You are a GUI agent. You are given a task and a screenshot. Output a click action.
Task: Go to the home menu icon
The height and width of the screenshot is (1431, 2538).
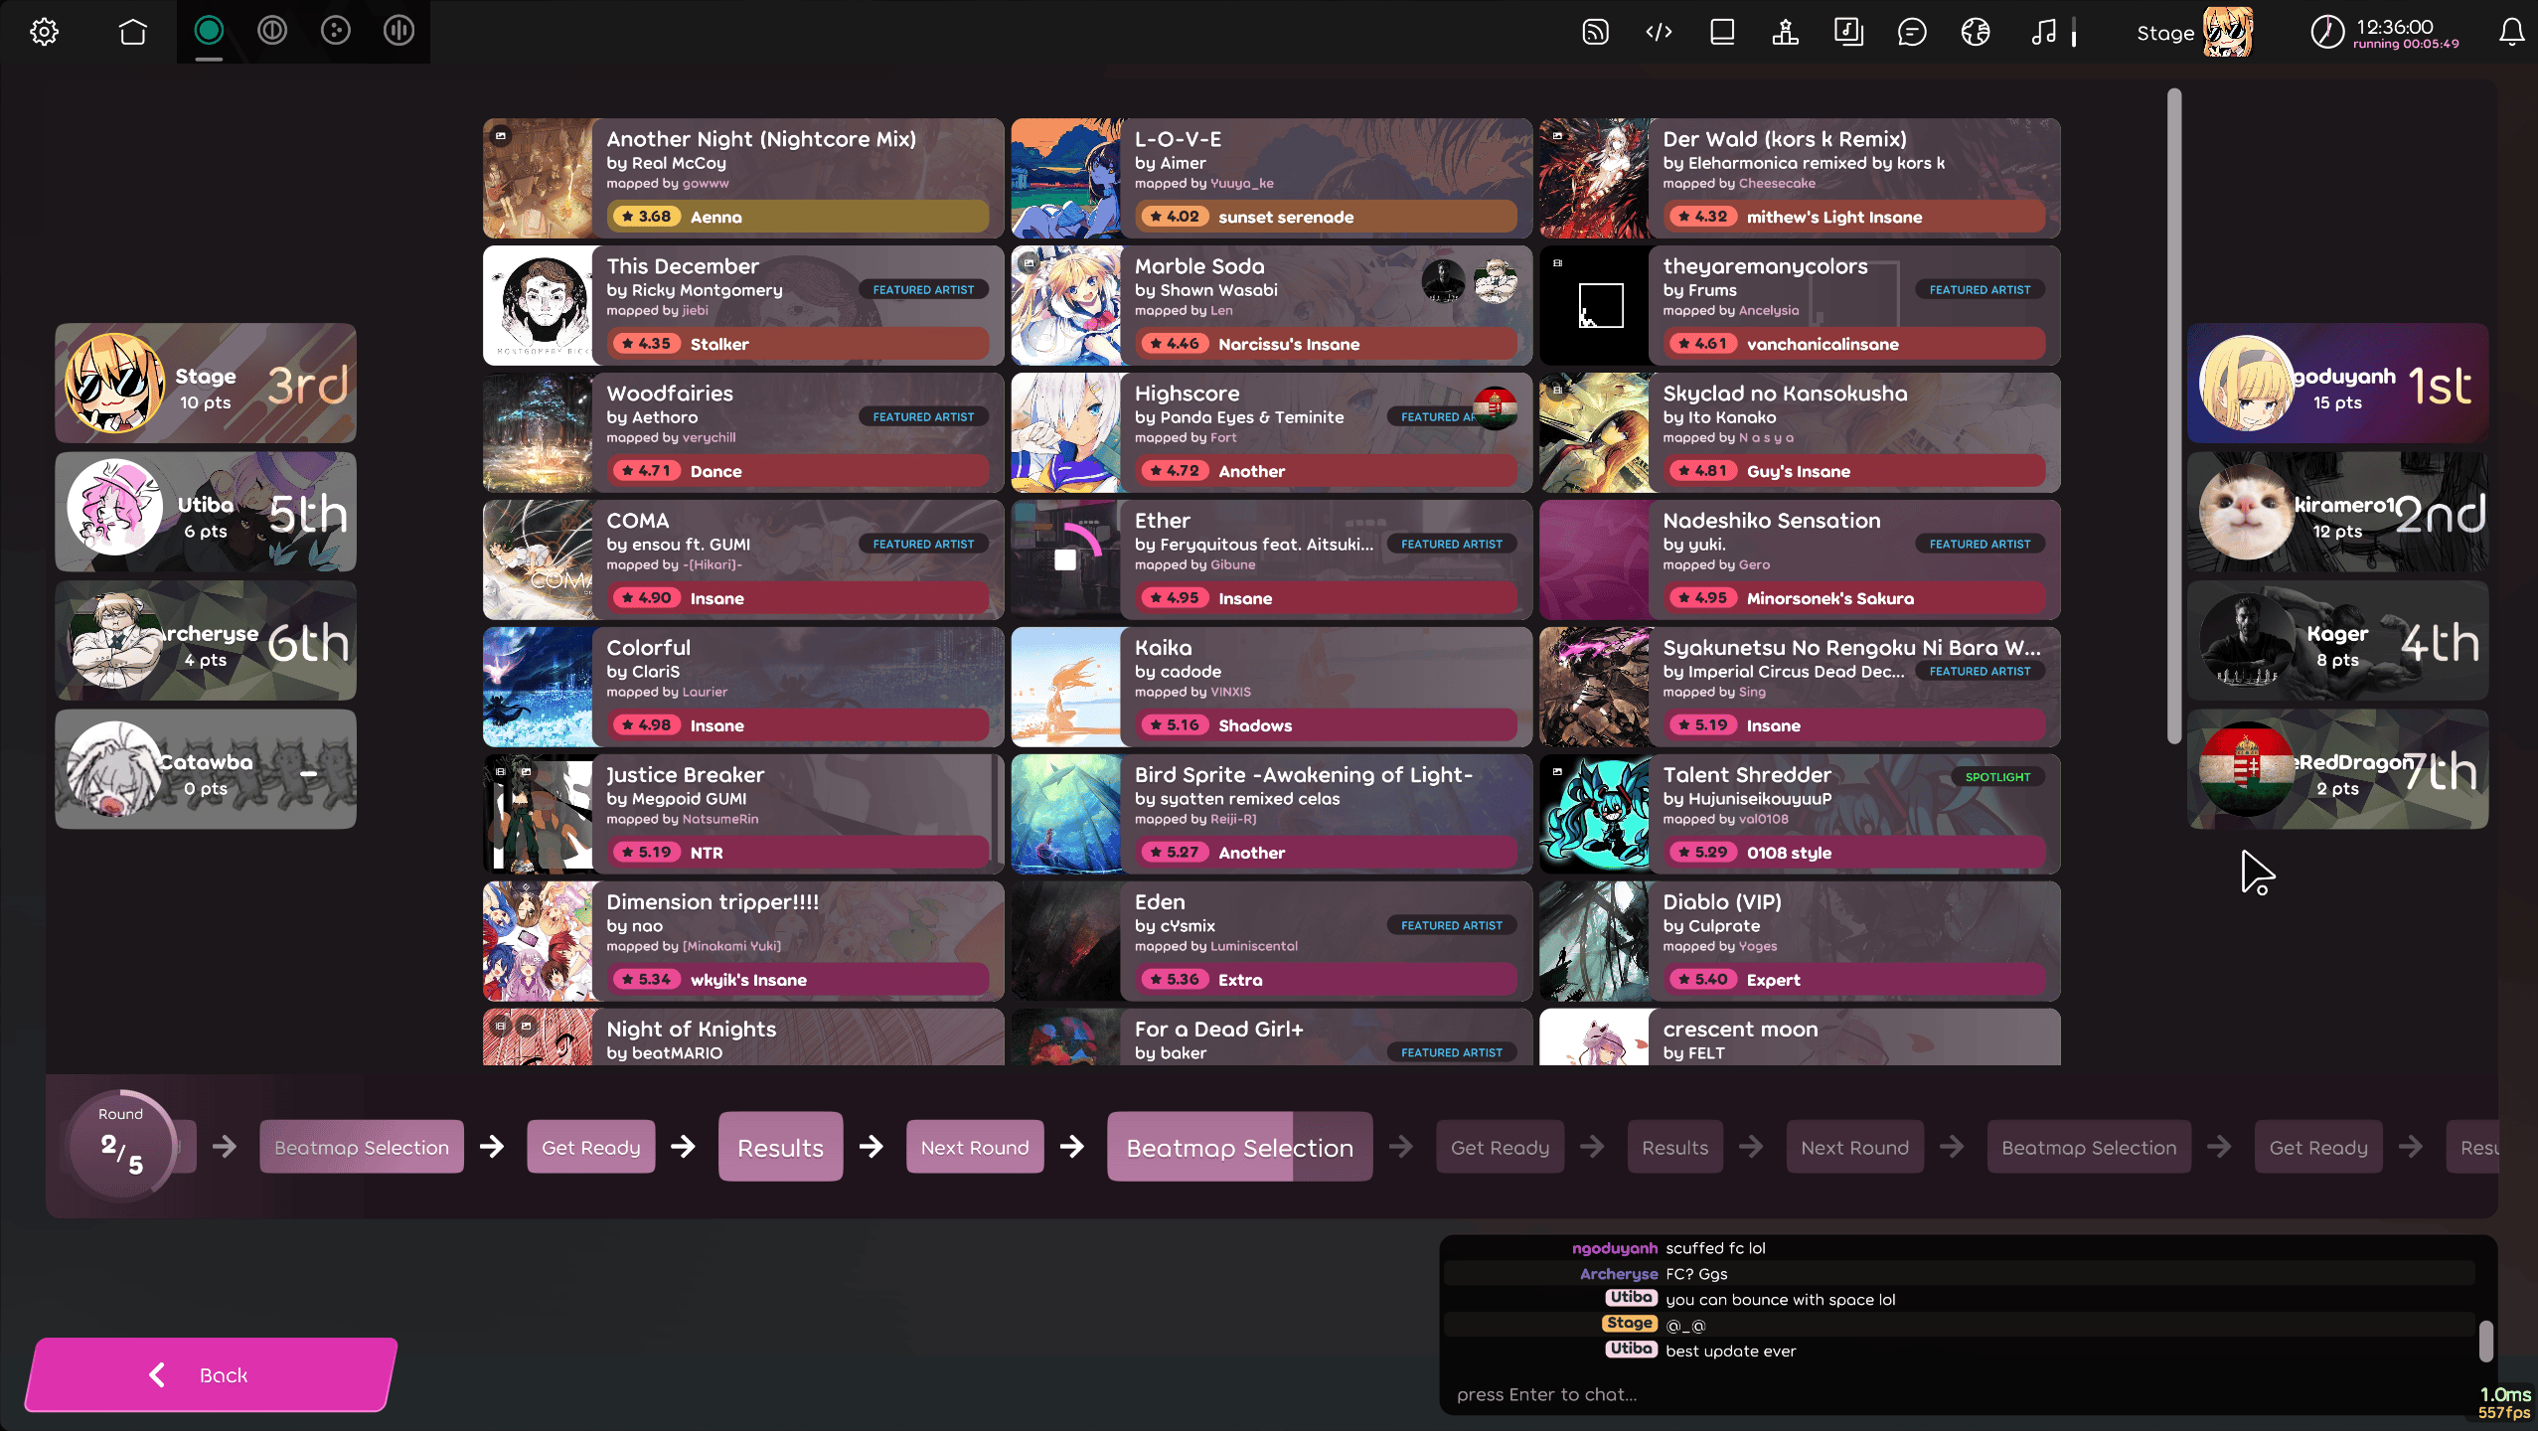point(132,32)
